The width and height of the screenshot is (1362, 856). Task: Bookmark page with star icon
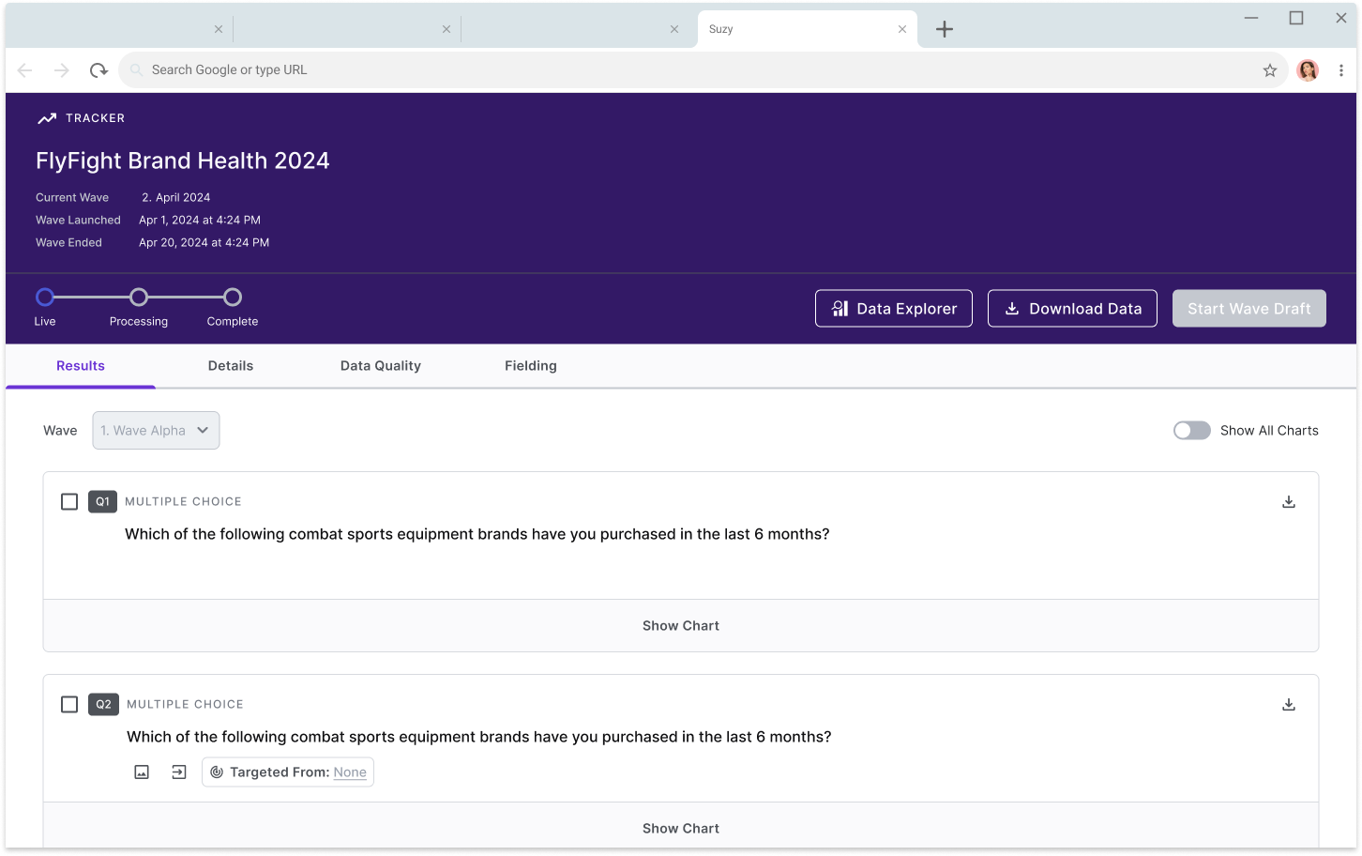tap(1270, 70)
